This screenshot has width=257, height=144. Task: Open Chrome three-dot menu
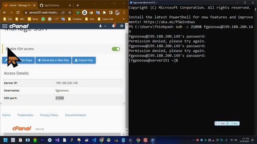click(124, 12)
